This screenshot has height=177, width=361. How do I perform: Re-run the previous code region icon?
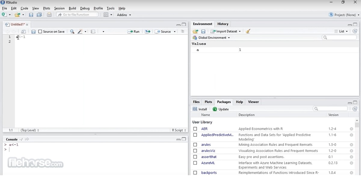click(x=148, y=31)
